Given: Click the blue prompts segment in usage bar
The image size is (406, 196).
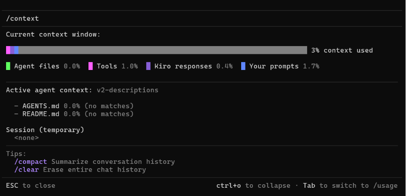Looking at the screenshot, I should 16,50.
